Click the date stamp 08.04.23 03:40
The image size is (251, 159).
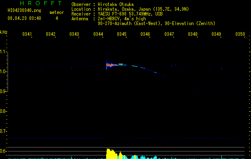pyautogui.click(x=24, y=18)
